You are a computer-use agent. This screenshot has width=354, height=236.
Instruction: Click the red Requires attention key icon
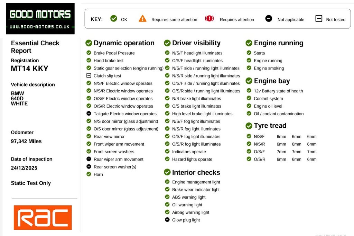(x=209, y=19)
